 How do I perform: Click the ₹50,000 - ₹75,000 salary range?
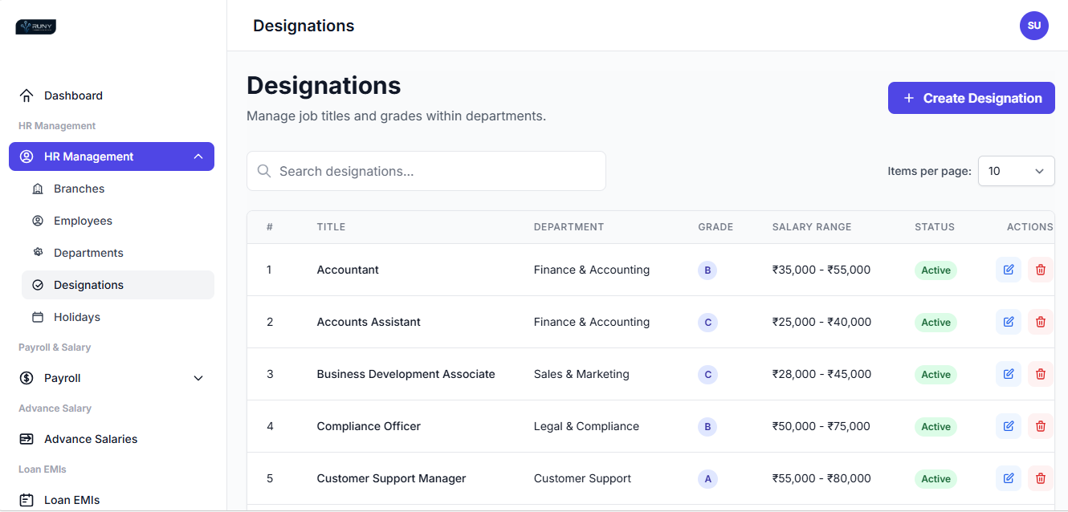(x=821, y=426)
